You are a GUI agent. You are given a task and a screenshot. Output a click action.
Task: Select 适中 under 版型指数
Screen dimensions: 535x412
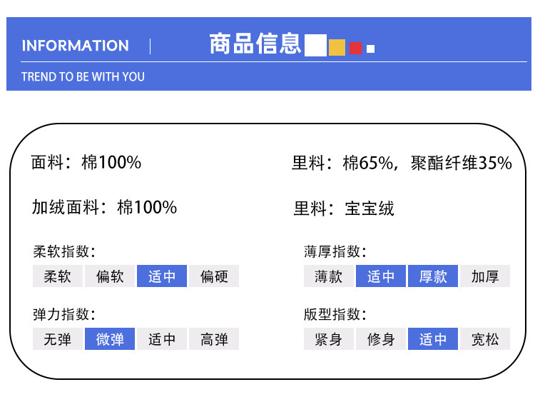coord(433,339)
